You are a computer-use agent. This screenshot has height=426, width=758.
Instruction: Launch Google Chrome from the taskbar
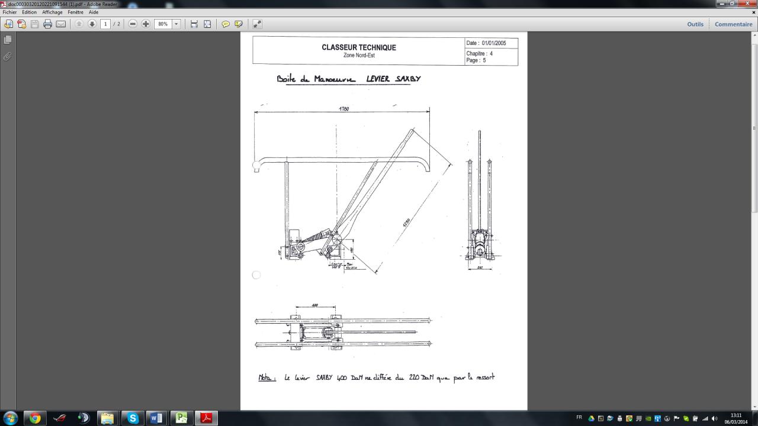click(x=35, y=418)
